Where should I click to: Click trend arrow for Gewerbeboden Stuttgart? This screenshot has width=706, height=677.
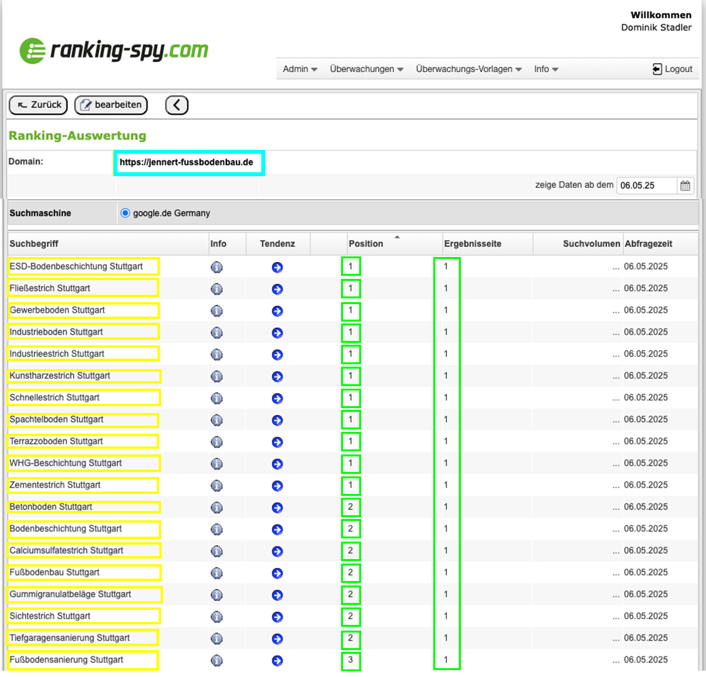(x=277, y=312)
